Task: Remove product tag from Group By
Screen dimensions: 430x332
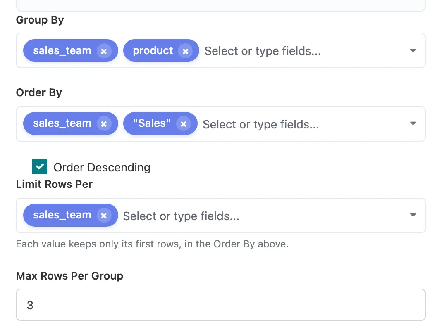Action: tap(185, 51)
